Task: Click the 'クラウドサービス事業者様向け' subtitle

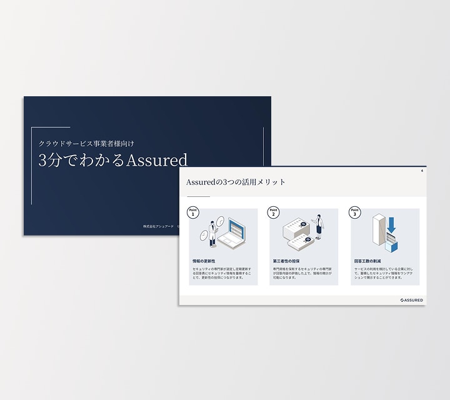Action: click(x=86, y=144)
